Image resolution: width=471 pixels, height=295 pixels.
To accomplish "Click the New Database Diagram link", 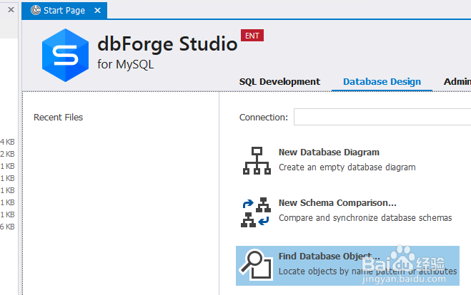I will point(329,152).
